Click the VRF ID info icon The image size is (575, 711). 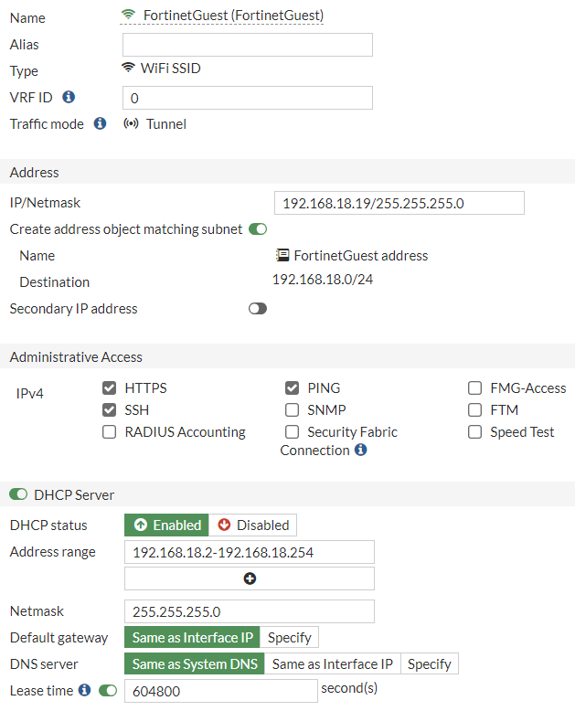click(69, 97)
